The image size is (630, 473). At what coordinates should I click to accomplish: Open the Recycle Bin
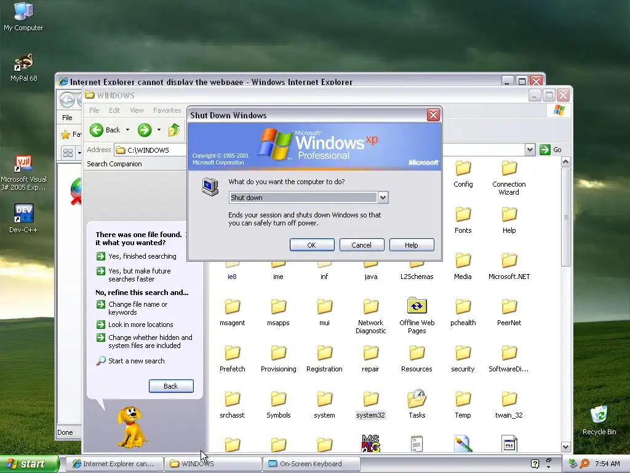click(x=599, y=420)
